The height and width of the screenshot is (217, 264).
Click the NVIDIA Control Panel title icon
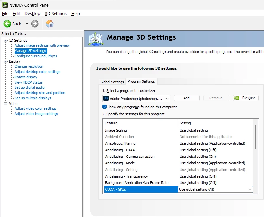pyautogui.click(x=5, y=5)
